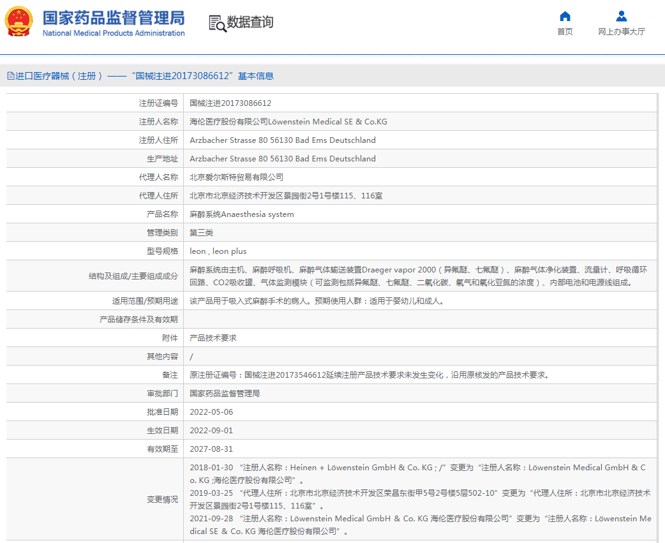The image size is (665, 543).
Task: Click the 注册证编号 label cell
Action: [x=95, y=103]
